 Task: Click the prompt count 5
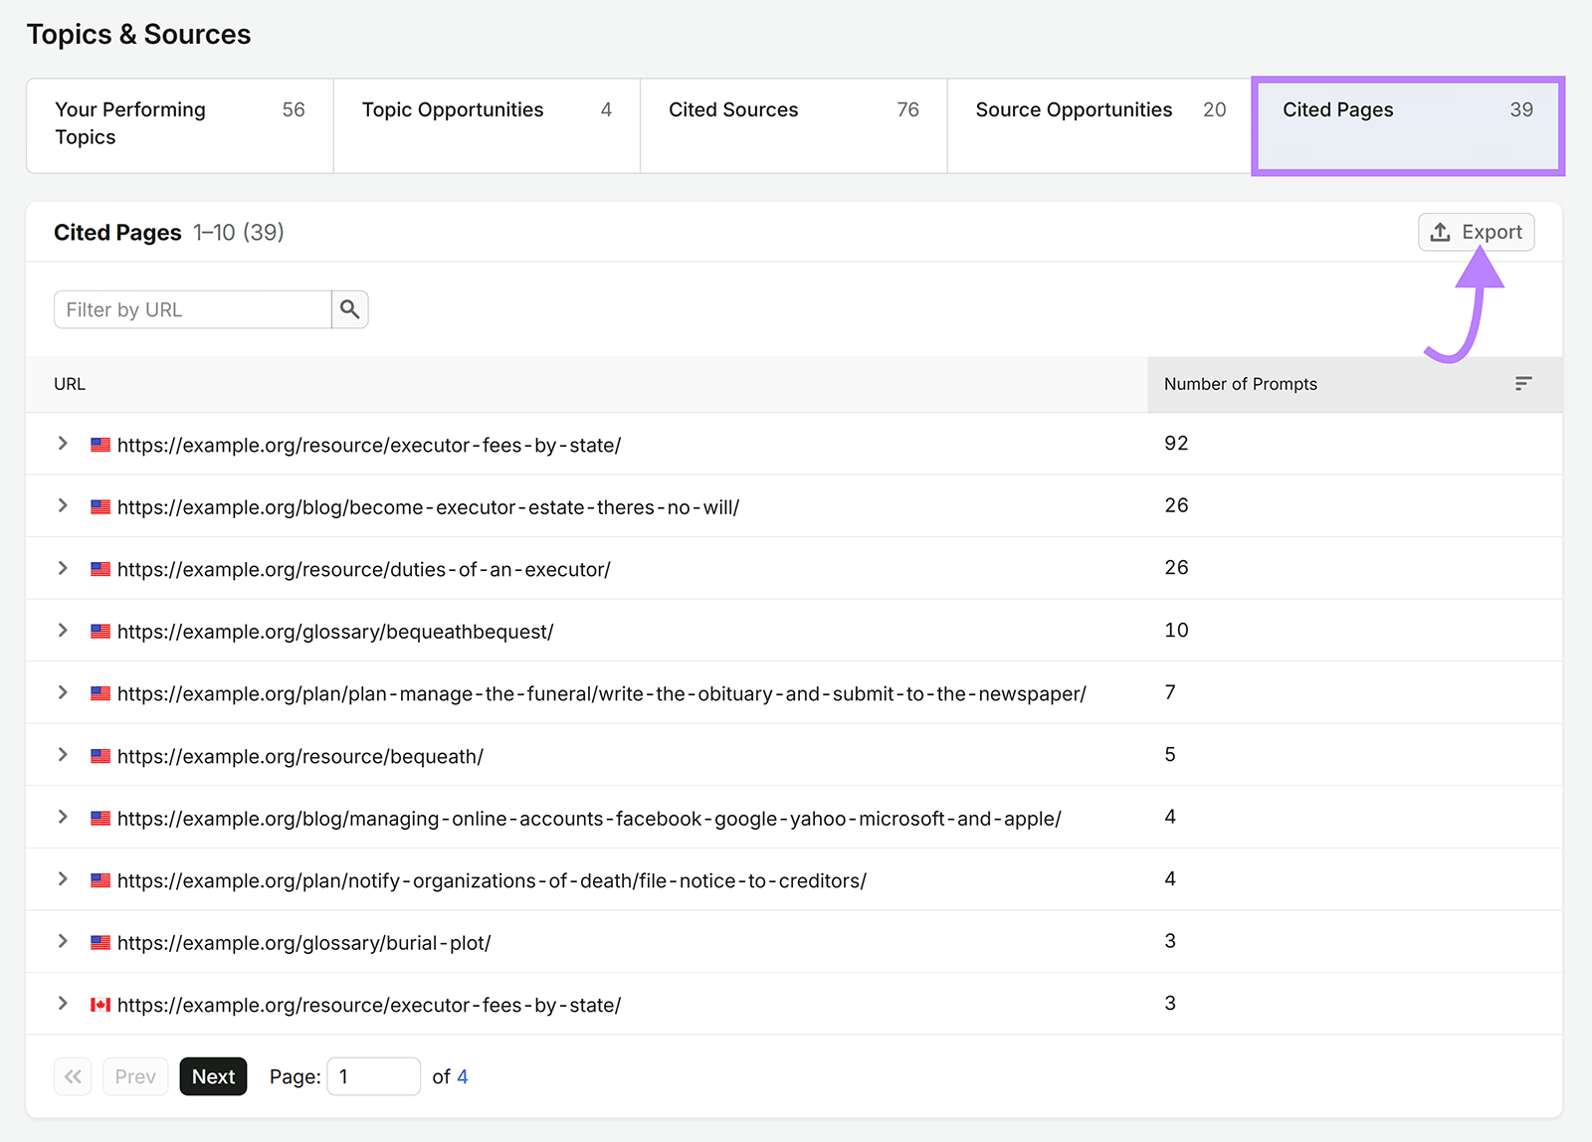(1170, 755)
